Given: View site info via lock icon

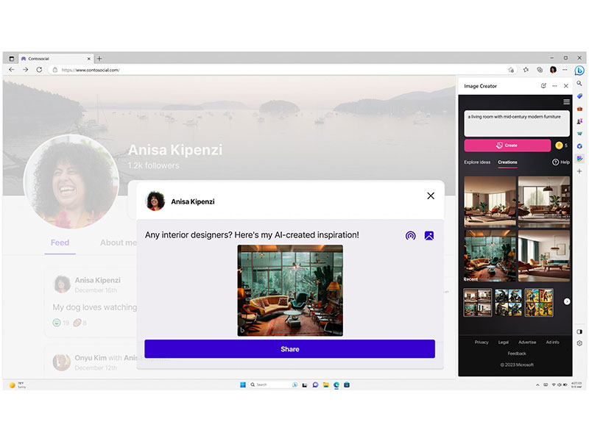Looking at the screenshot, I should coord(54,70).
